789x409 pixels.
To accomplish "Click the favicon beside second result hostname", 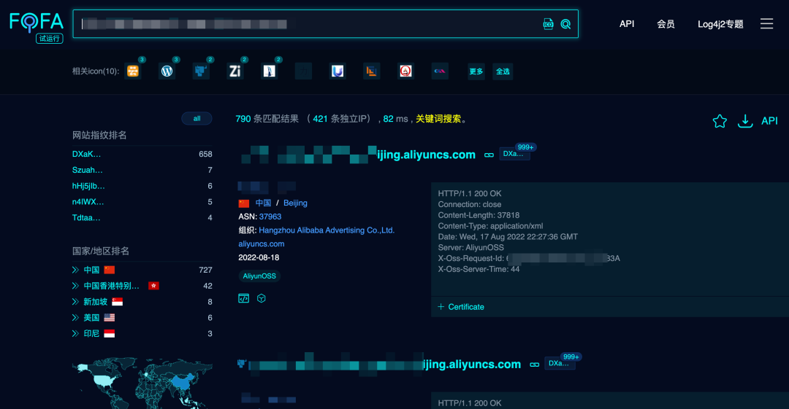I will (242, 363).
